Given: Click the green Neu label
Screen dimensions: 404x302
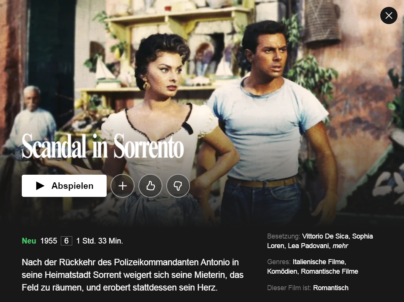Looking at the screenshot, I should [29, 241].
